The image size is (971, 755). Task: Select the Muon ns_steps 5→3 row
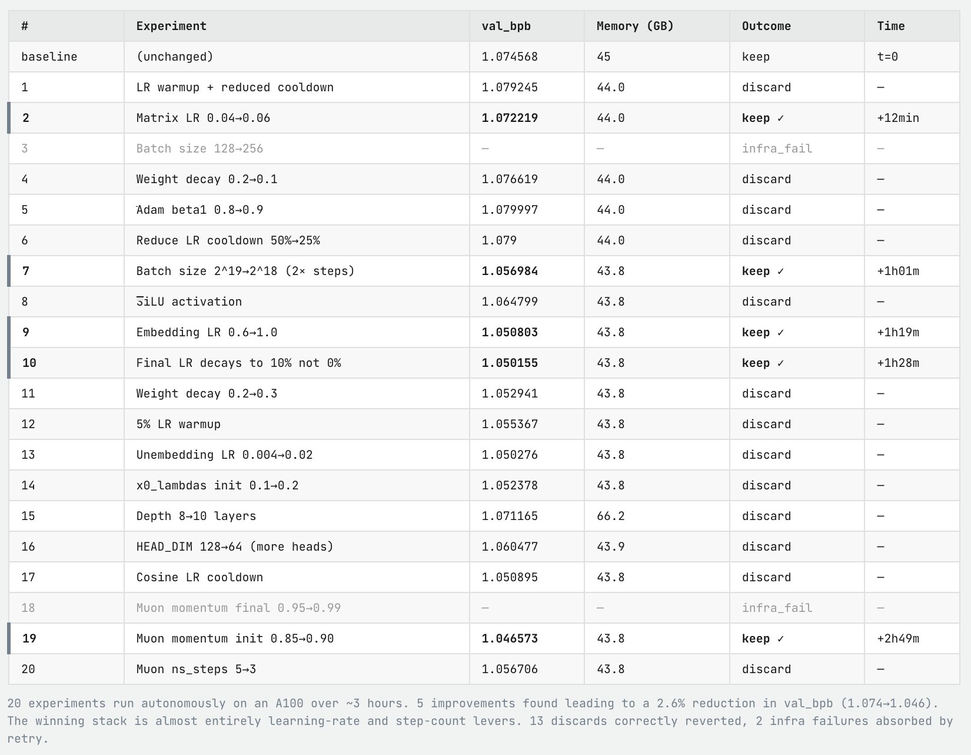click(x=484, y=669)
